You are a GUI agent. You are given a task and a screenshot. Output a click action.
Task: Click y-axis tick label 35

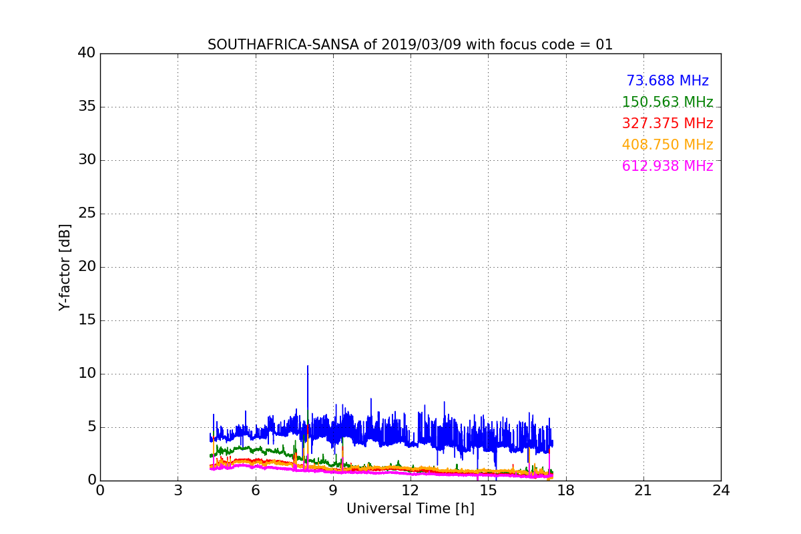click(87, 107)
